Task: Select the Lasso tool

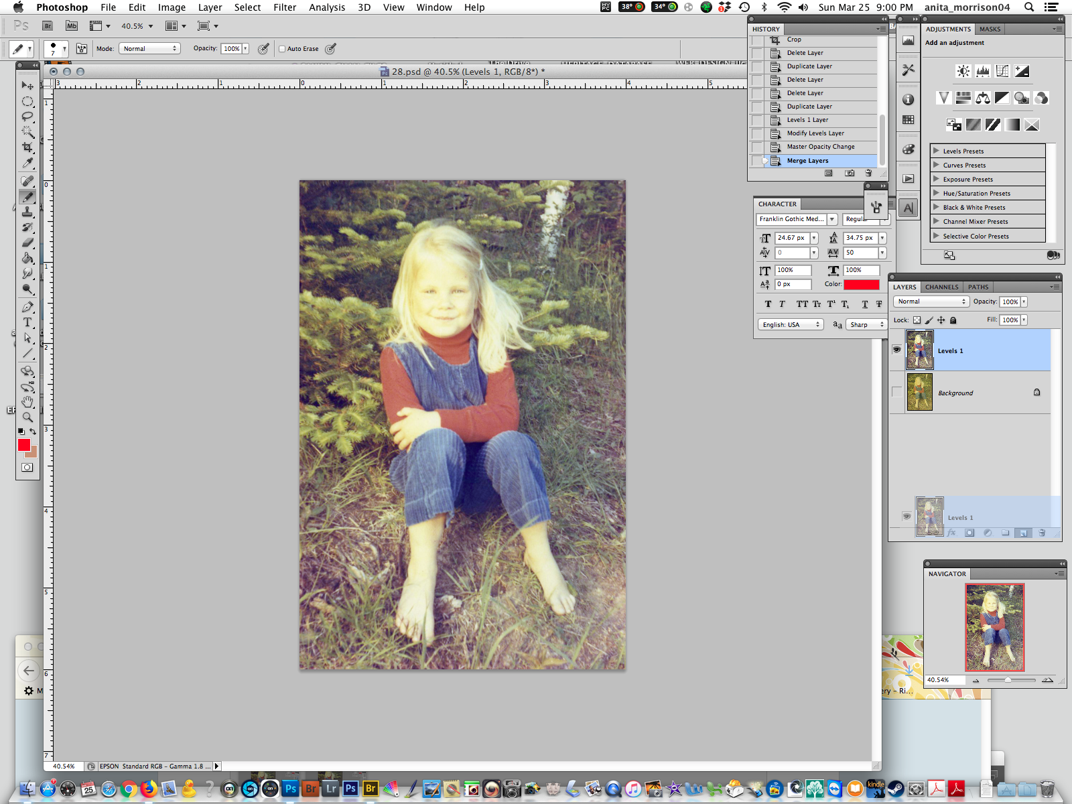Action: click(x=27, y=117)
